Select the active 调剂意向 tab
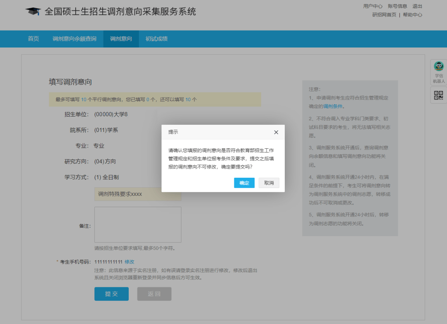The image size is (447, 324). [x=120, y=39]
